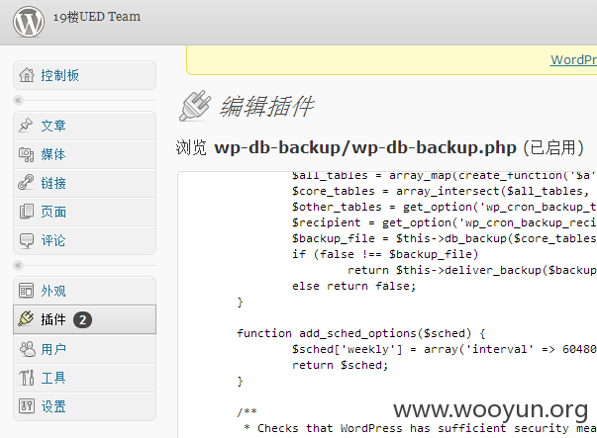Open the 设置 settings menu
The image size is (597, 438).
pos(84,406)
